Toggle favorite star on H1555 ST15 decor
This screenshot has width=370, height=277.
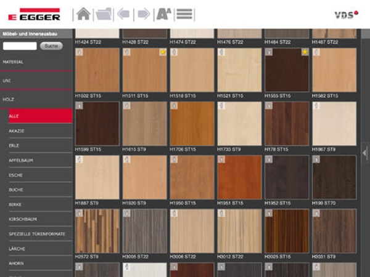(x=305, y=52)
